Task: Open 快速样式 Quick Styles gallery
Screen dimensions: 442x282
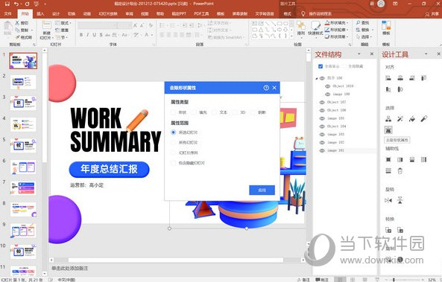Action: tap(315, 28)
